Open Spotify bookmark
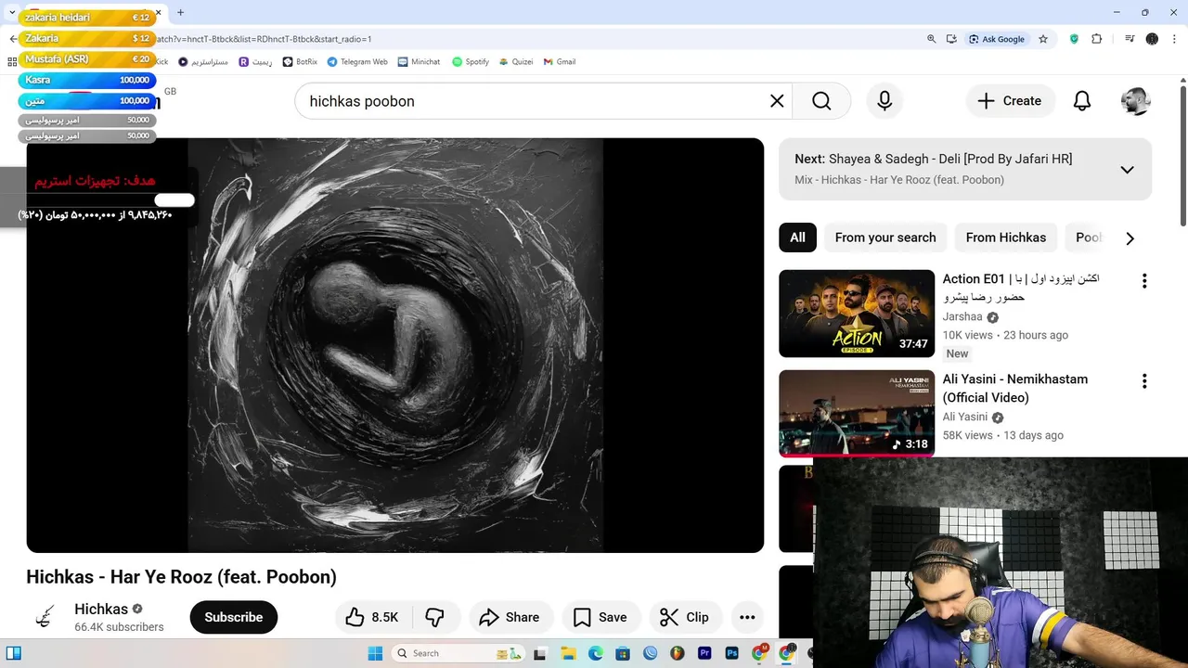The image size is (1188, 668). pyautogui.click(x=471, y=61)
